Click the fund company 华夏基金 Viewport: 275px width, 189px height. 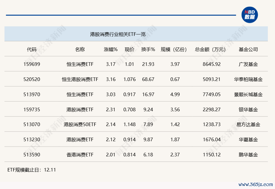pyautogui.click(x=248, y=139)
